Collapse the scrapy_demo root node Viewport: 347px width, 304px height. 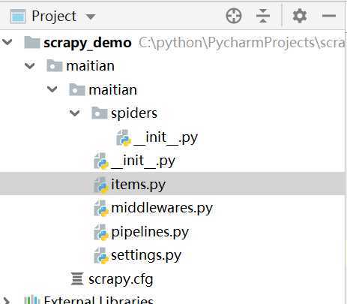click(7, 42)
